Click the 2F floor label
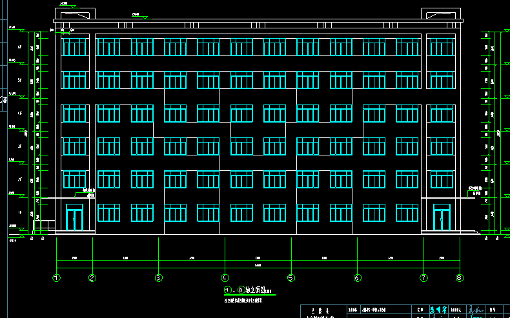 tap(20, 179)
